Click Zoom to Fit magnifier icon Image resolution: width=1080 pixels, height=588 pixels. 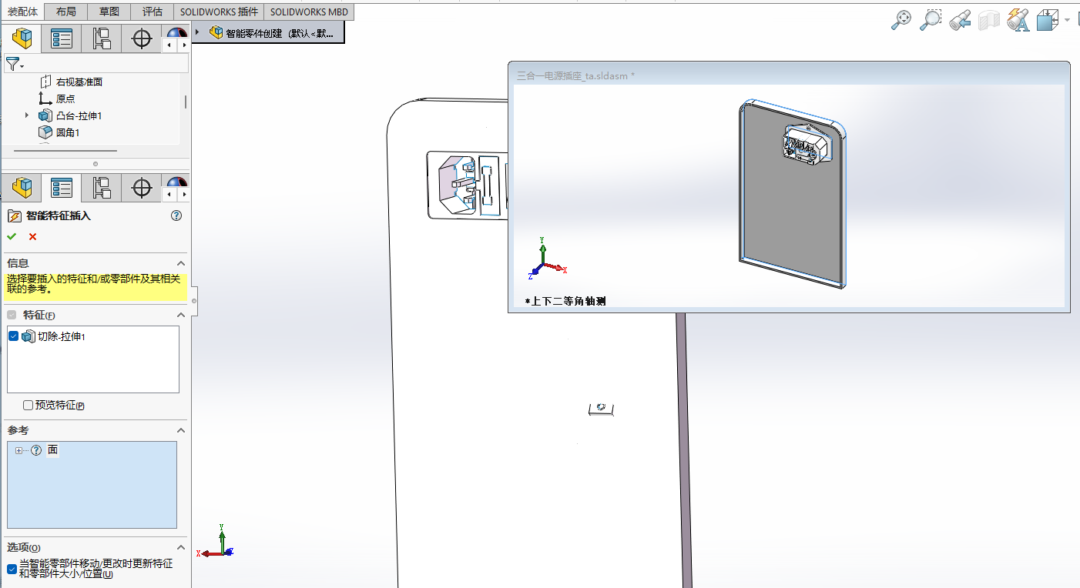coord(901,20)
